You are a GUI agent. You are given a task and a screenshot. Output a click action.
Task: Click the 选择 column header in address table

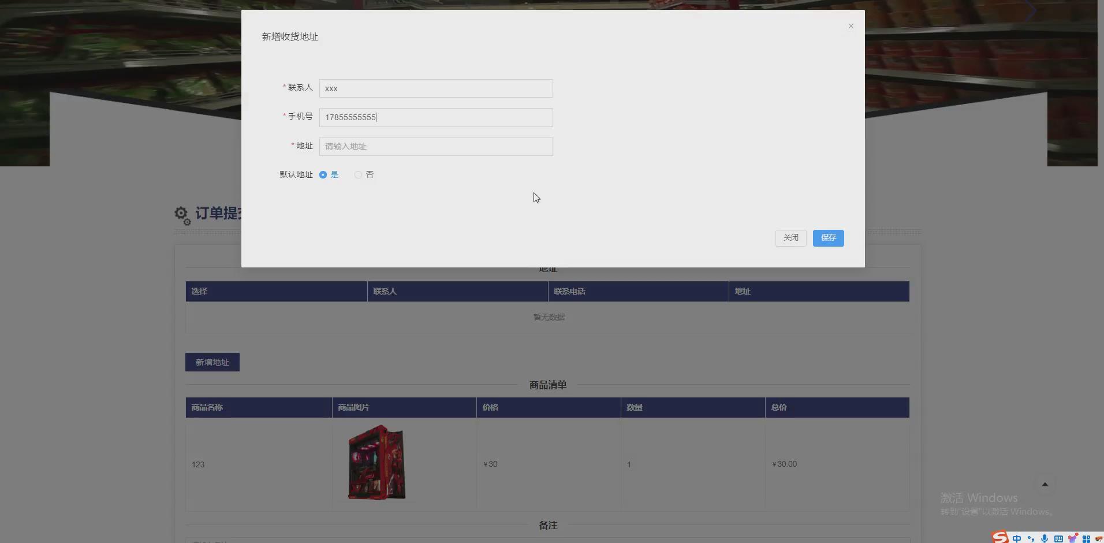coord(276,291)
